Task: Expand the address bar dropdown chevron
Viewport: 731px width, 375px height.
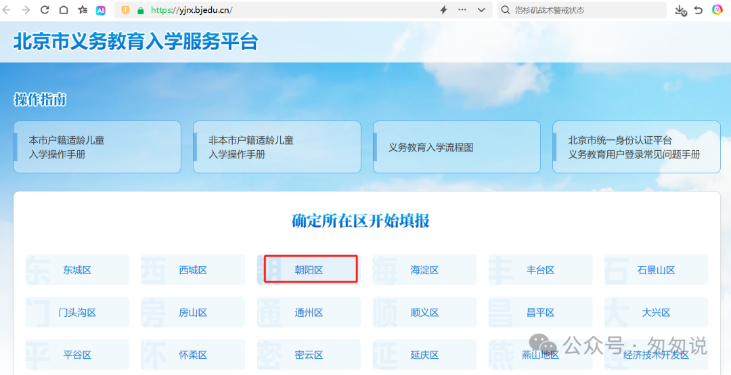Action: pos(482,9)
